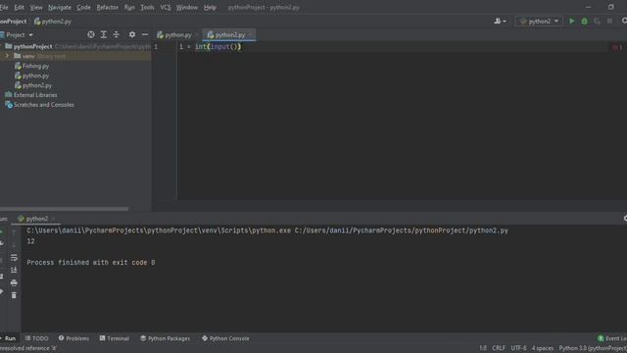Click into the editor code line

click(211, 47)
